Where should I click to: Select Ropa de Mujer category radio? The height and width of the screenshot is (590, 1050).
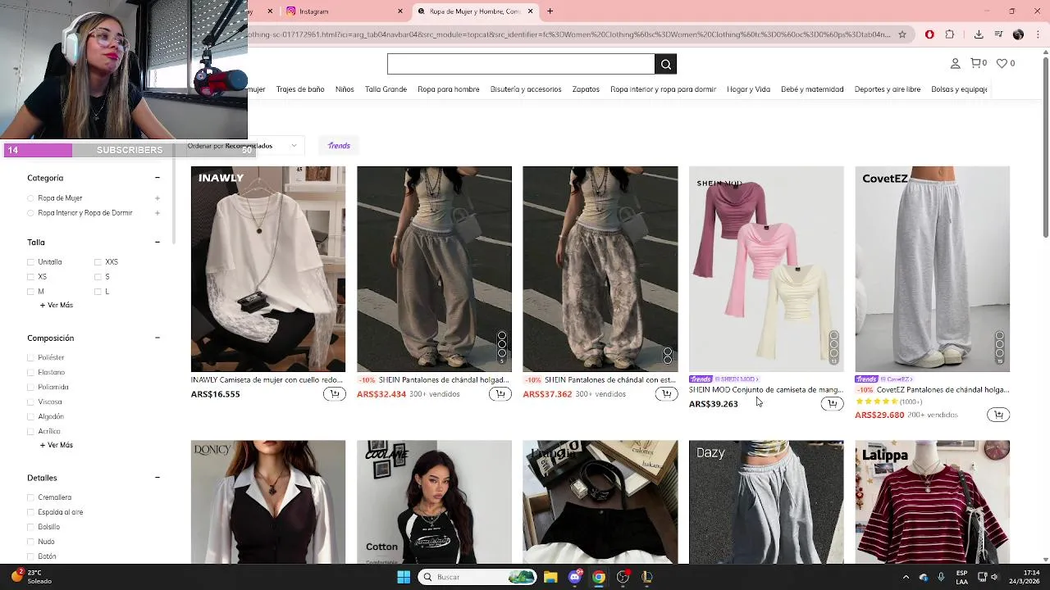(x=31, y=198)
